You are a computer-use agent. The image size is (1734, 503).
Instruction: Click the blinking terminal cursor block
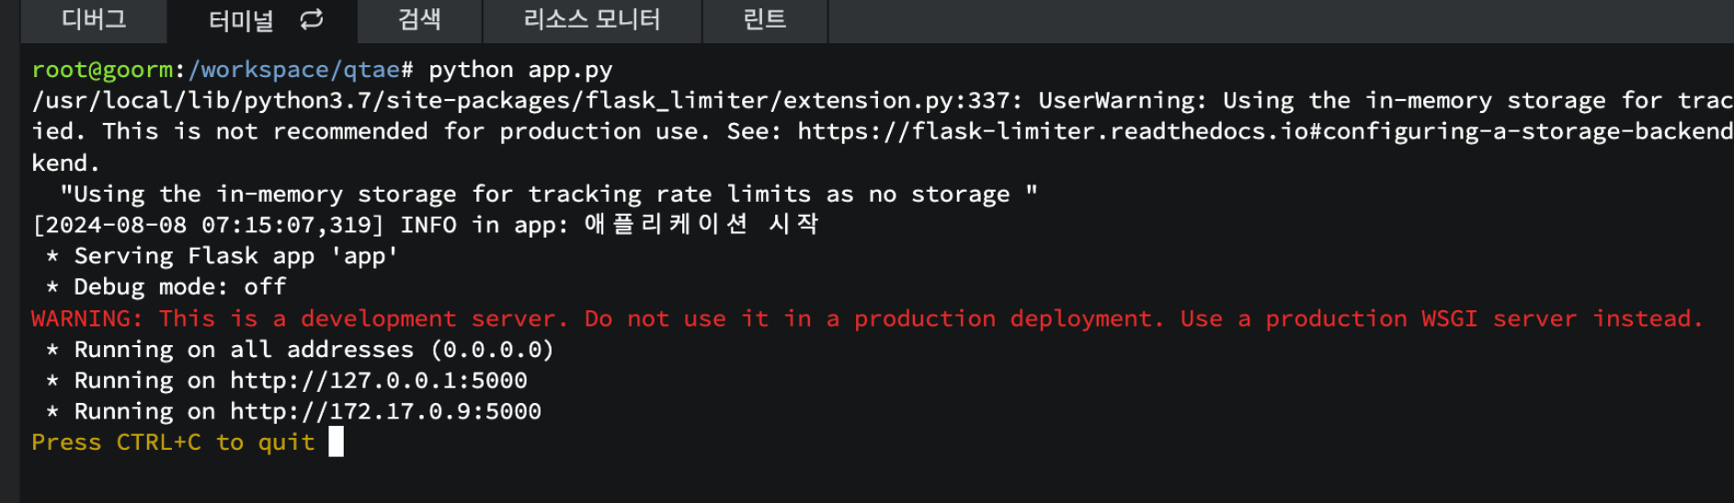337,442
